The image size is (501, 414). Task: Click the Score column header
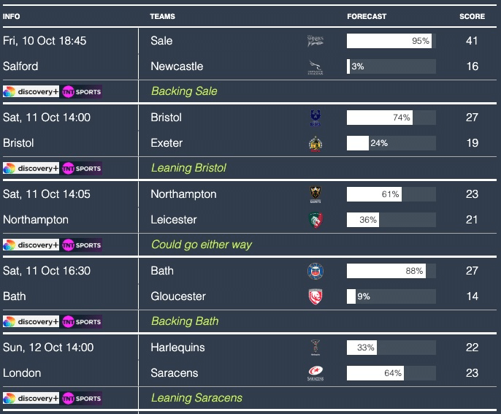coord(472,16)
